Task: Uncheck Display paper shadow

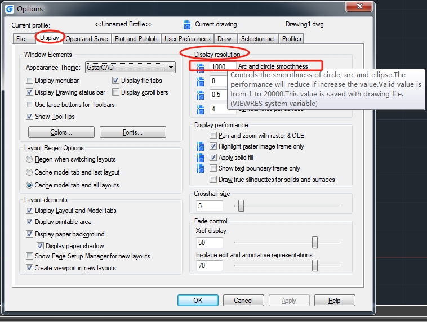Action: coord(41,246)
